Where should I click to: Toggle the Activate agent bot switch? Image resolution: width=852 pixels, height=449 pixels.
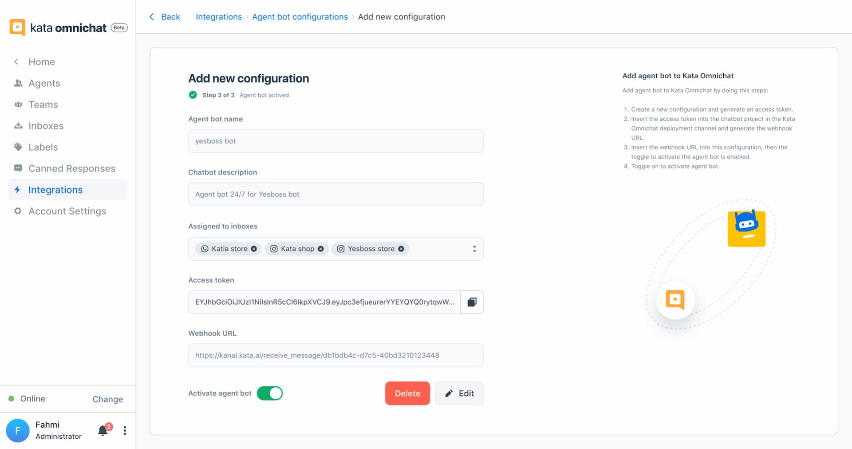click(x=270, y=393)
